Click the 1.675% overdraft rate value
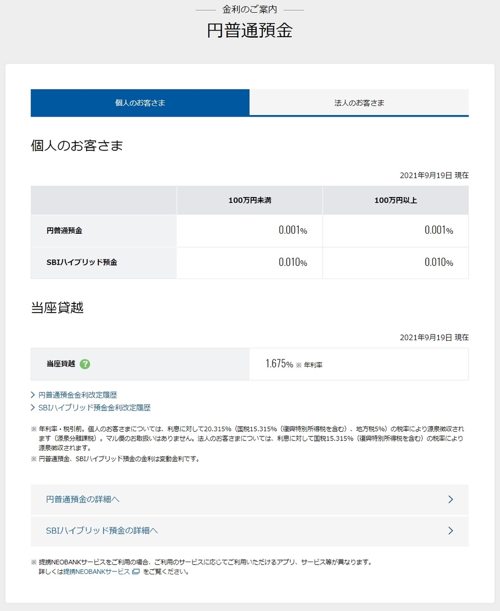The width and height of the screenshot is (500, 611). [x=279, y=364]
